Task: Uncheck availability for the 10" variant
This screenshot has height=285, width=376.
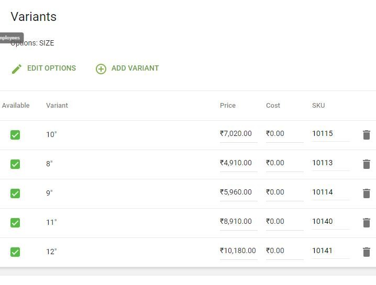Action: [15, 135]
